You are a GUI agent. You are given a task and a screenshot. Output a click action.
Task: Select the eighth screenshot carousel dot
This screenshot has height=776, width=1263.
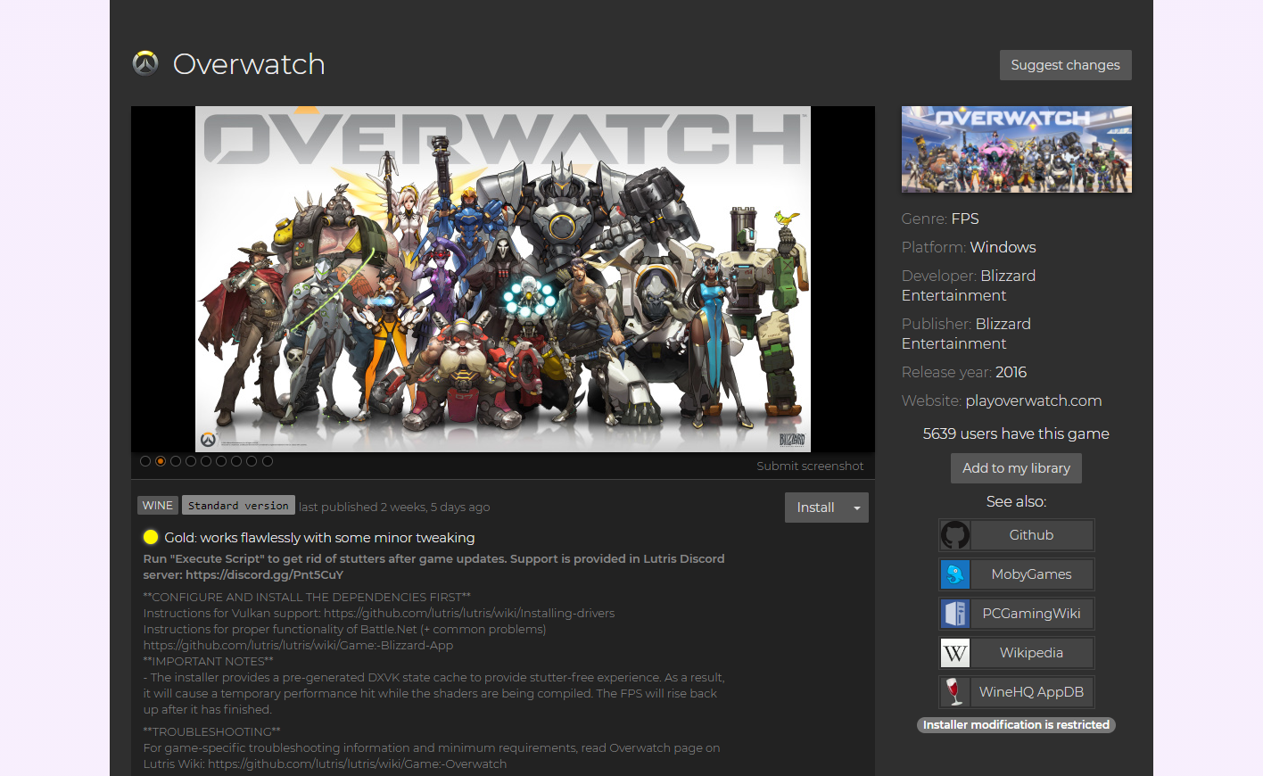click(x=252, y=461)
